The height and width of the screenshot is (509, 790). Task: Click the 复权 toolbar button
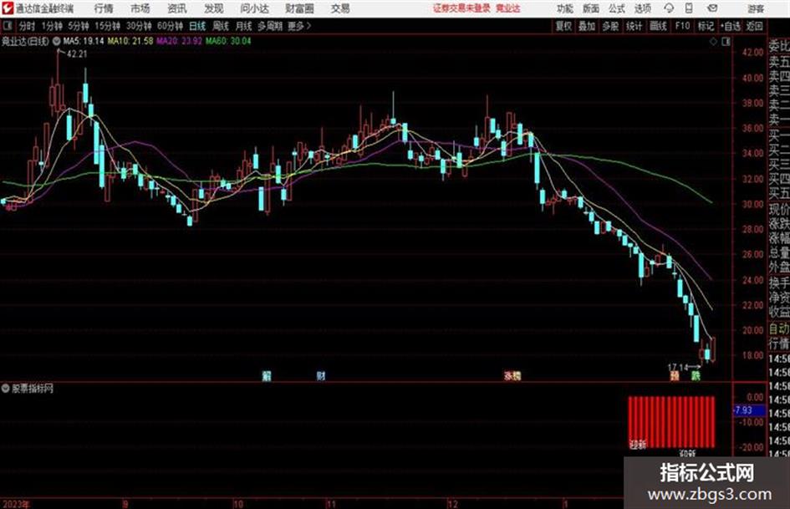tap(563, 26)
